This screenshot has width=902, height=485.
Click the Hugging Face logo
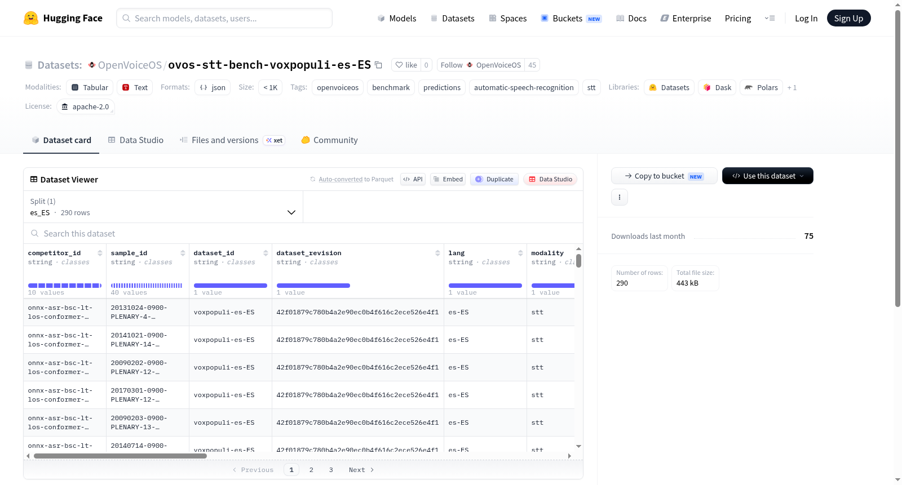coord(63,18)
